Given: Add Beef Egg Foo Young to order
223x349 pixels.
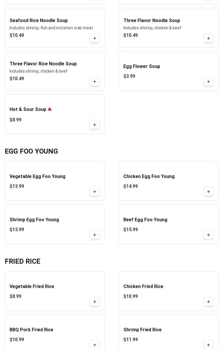Looking at the screenshot, I should coord(209,235).
